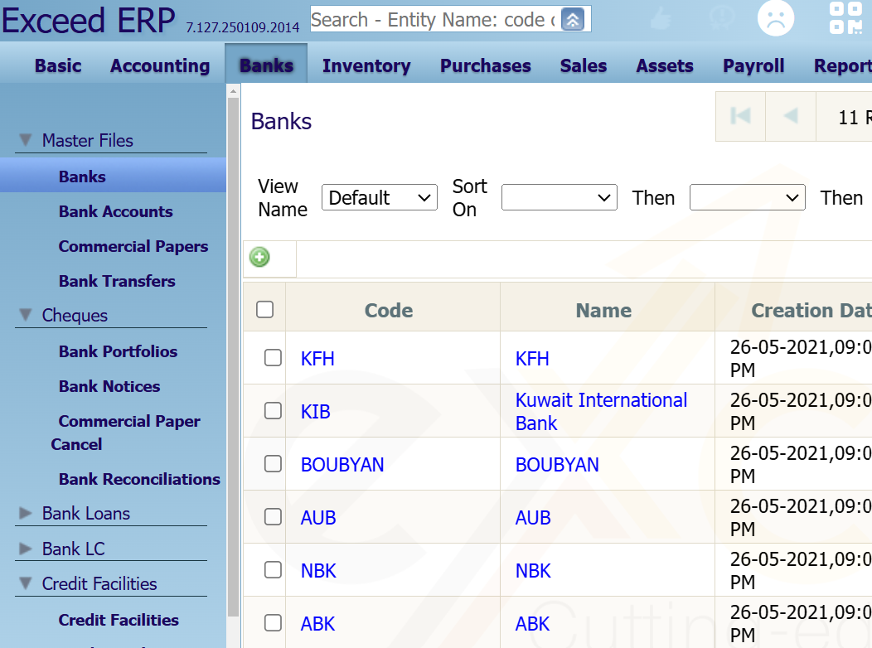Viewport: 872px width, 648px height.
Task: Tick the select-all checkbox in table header
Action: tap(264, 310)
